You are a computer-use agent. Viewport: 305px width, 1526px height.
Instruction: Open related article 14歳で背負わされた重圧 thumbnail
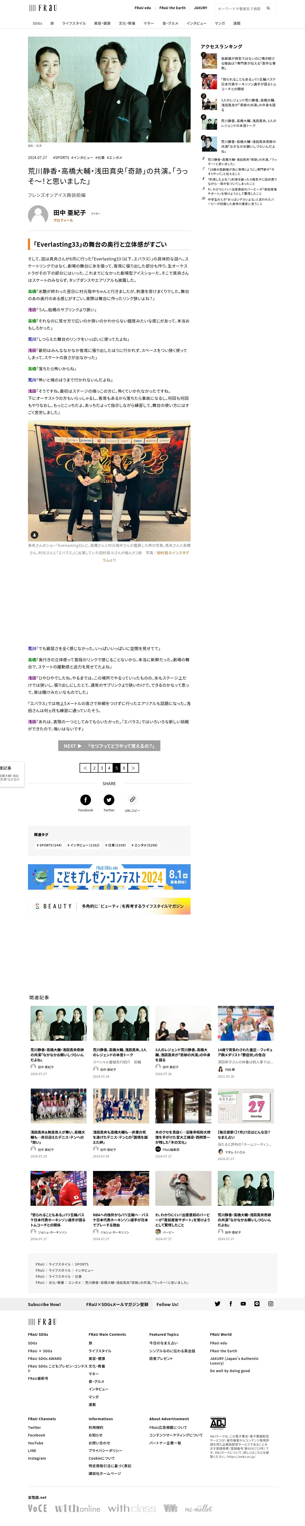(x=246, y=1023)
